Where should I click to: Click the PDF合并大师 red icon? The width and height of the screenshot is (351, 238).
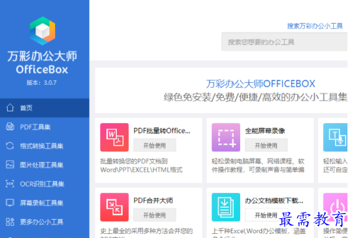[114, 207]
